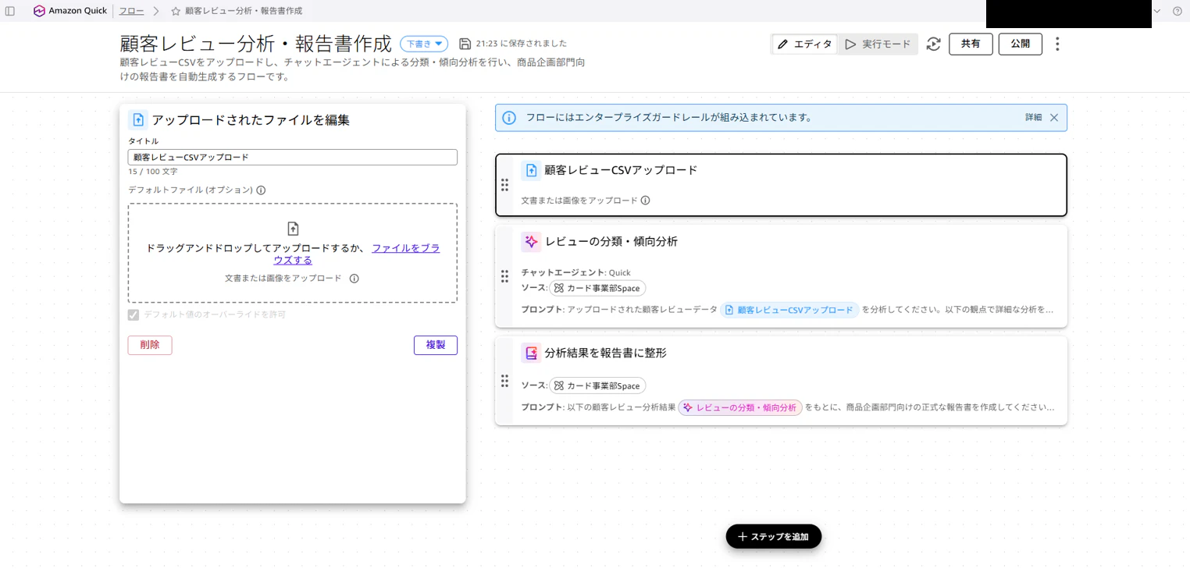The width and height of the screenshot is (1190, 572).
Task: Click the タイトル text input field
Action: 293,157
